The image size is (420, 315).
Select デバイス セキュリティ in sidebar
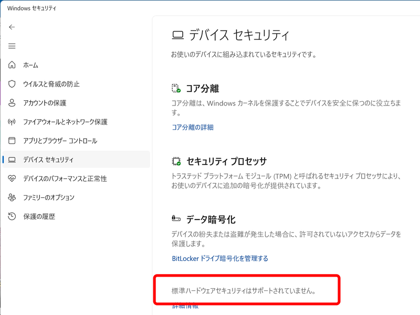[x=76, y=160]
